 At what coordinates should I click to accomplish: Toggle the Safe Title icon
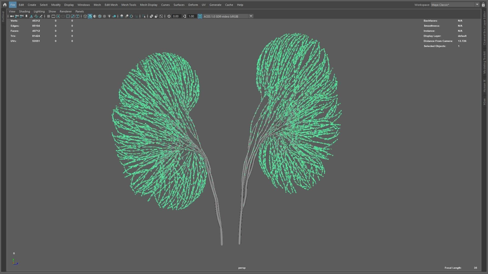click(x=78, y=16)
